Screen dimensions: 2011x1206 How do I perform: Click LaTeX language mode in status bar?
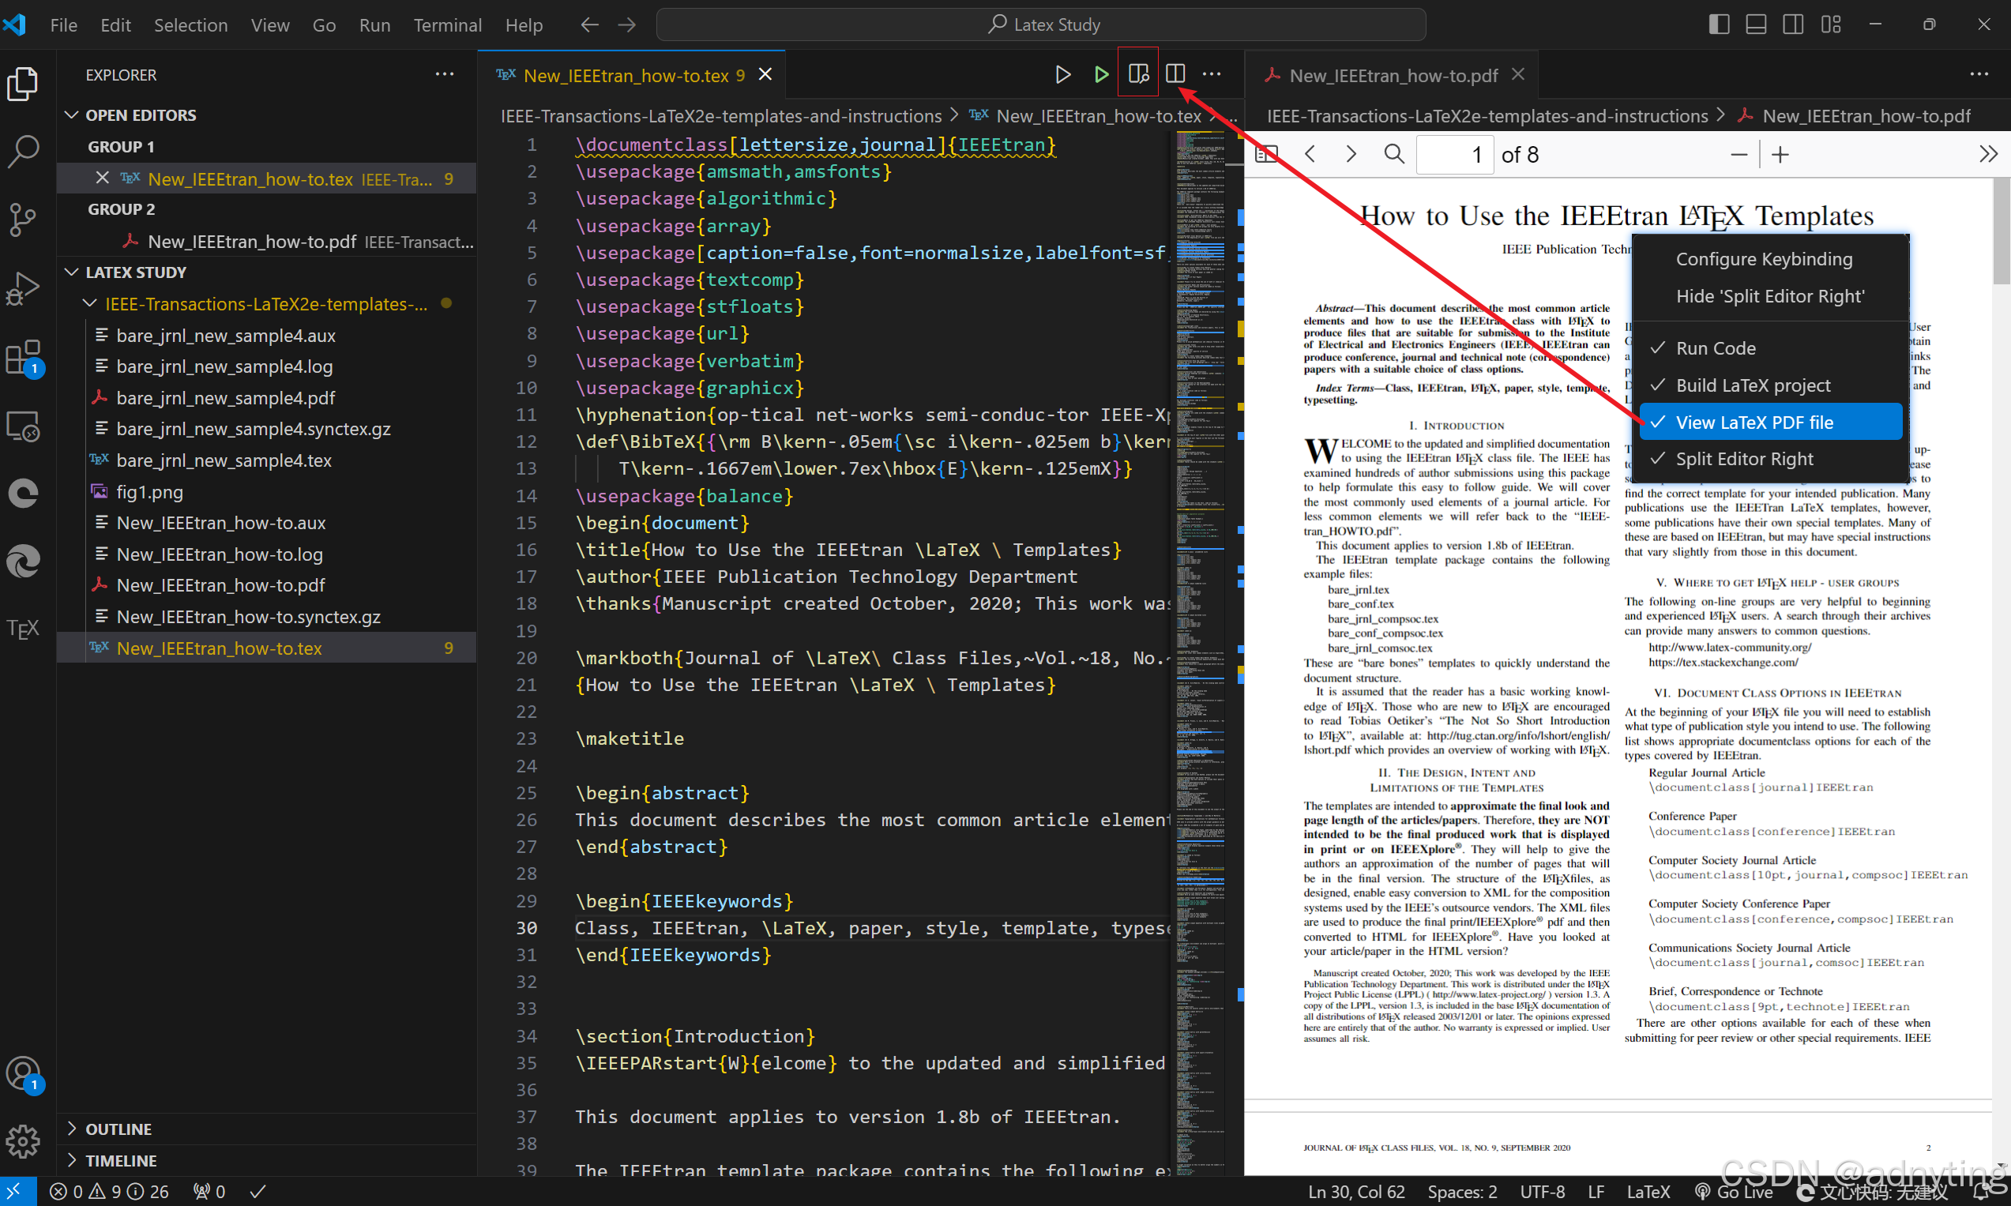1648,1191
